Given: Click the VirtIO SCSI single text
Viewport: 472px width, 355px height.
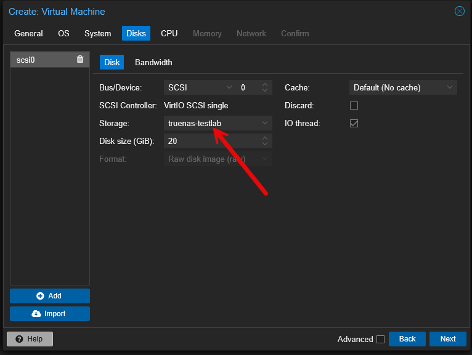Looking at the screenshot, I should coord(196,105).
